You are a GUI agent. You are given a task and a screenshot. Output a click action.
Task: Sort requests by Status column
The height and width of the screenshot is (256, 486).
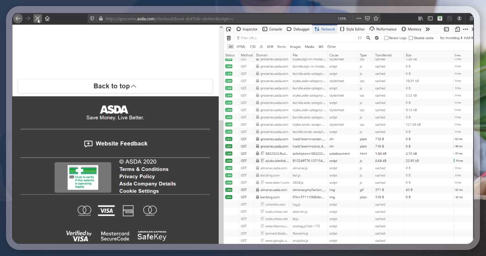tap(230, 55)
